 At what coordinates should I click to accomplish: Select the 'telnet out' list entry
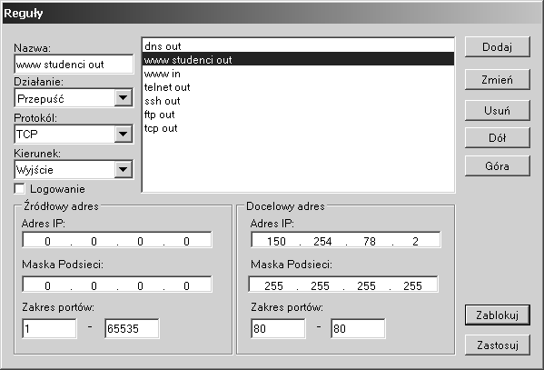299,87
